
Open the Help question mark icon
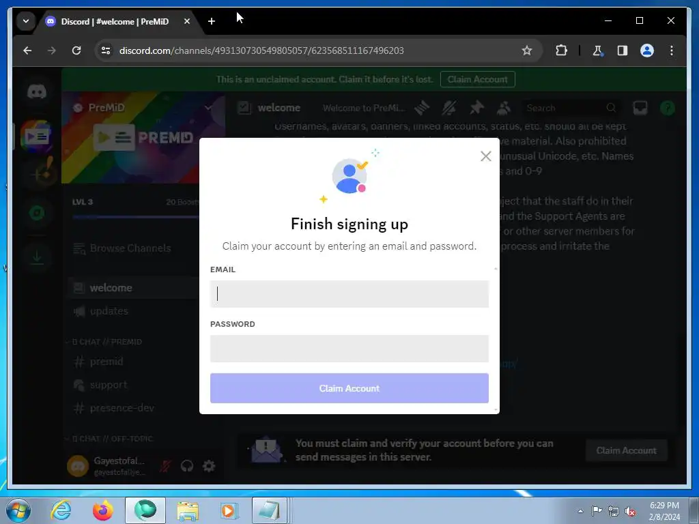pyautogui.click(x=668, y=108)
